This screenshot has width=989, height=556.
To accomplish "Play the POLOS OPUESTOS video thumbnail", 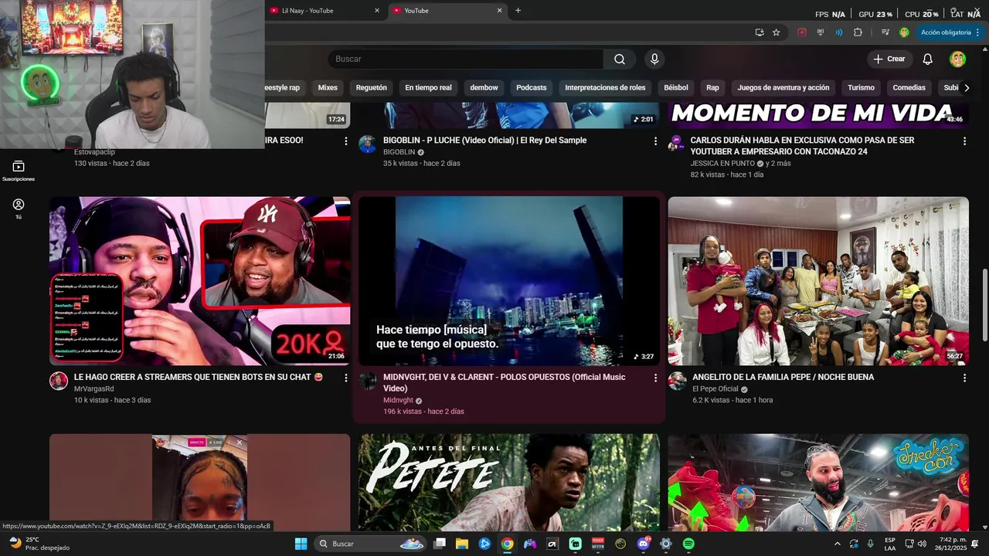I will click(509, 281).
